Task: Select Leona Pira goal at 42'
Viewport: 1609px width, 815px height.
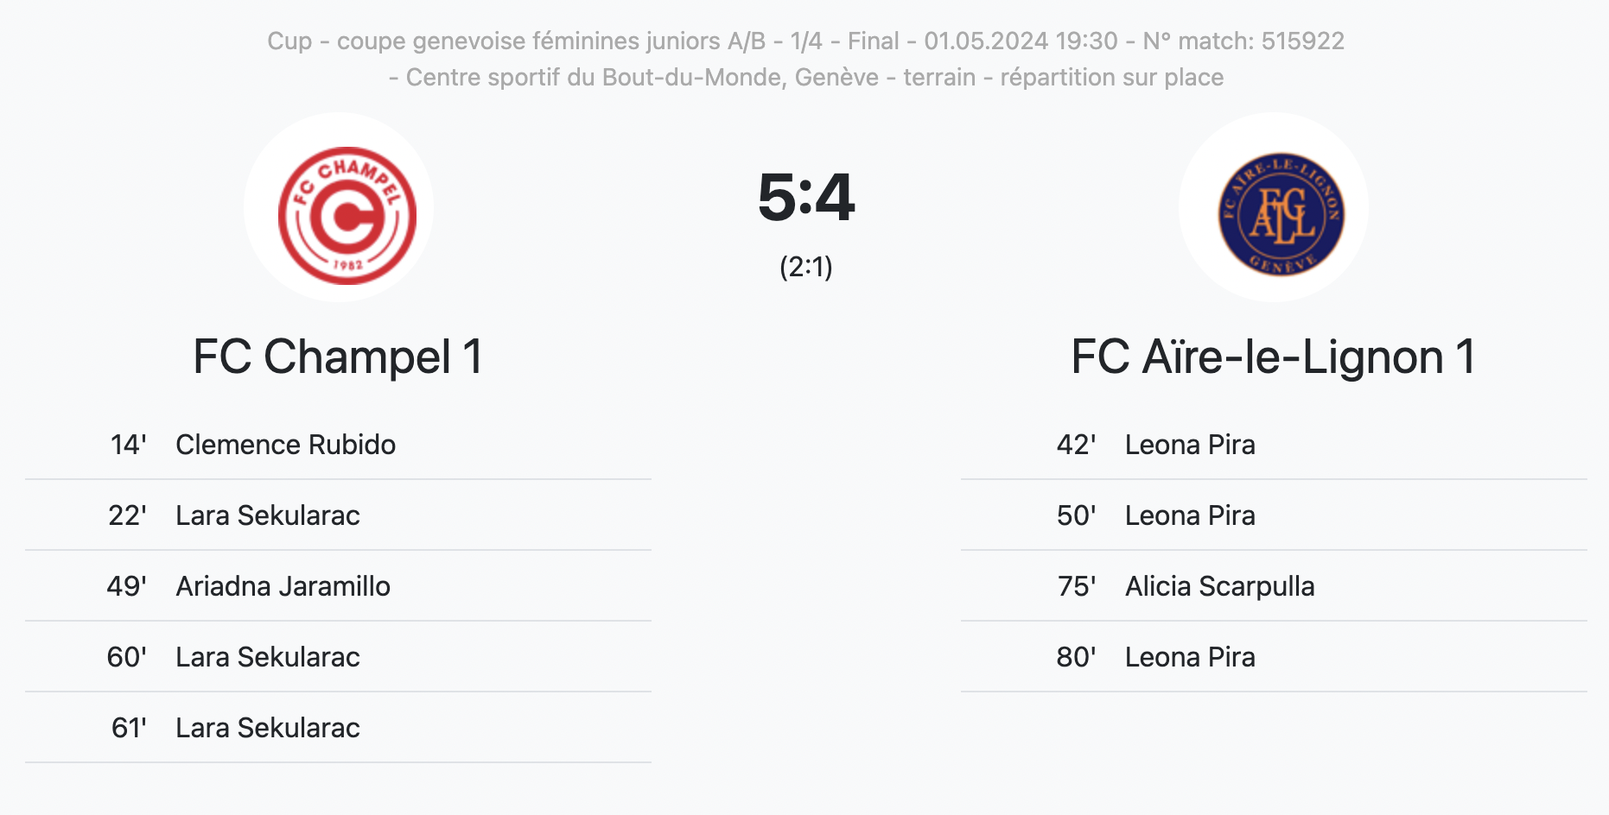Action: pyautogui.click(x=1274, y=445)
